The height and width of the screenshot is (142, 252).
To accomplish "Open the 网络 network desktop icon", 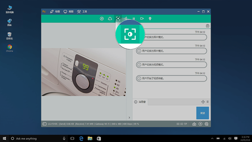I will click(9, 22).
